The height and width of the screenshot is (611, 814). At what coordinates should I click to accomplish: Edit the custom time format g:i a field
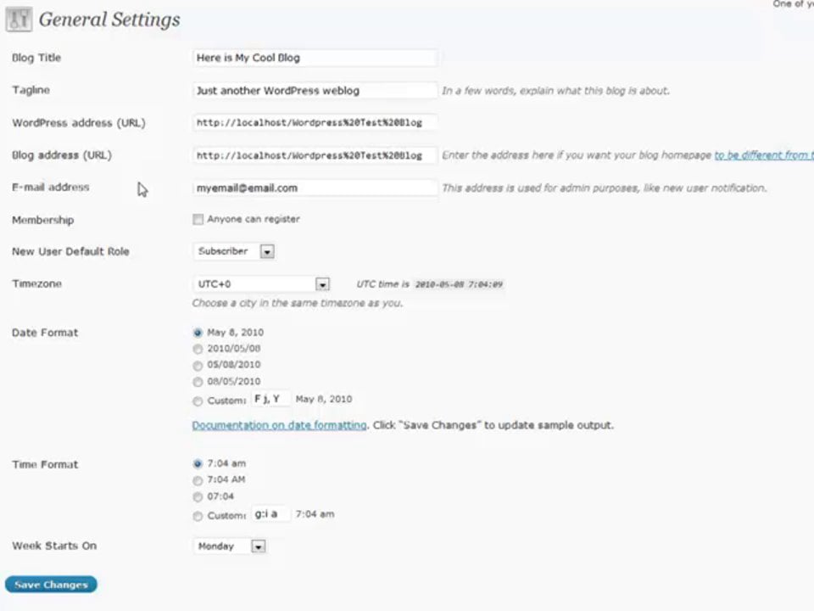(x=270, y=514)
